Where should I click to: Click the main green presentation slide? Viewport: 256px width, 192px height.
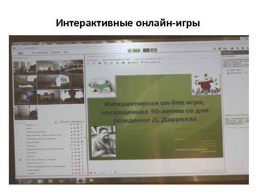(155, 117)
